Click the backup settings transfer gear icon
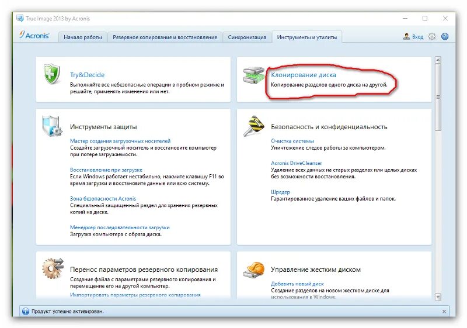Screen dimensions: 467x328 click(53, 268)
